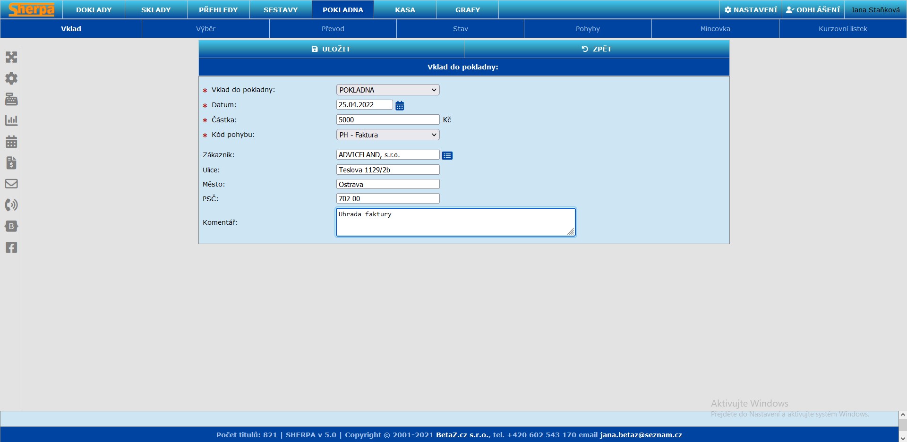Open customer list icon beside Zákazník
907x442 pixels.
pos(447,155)
